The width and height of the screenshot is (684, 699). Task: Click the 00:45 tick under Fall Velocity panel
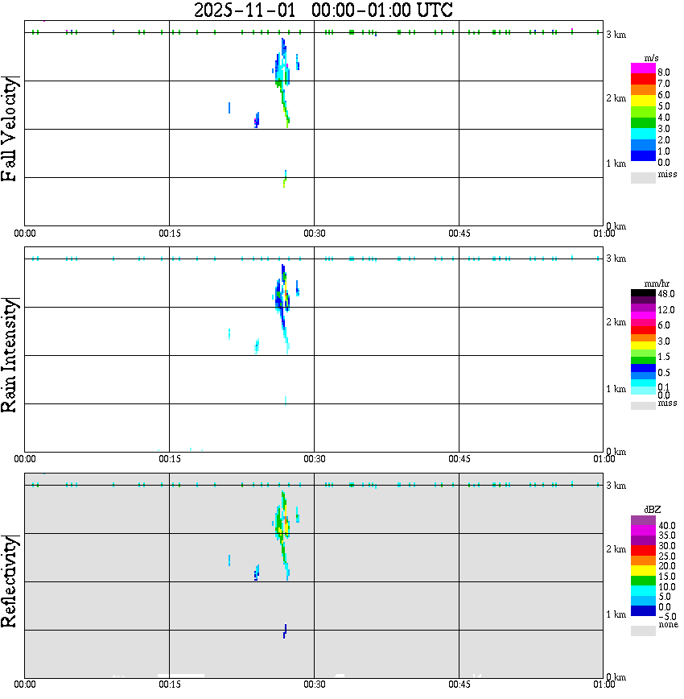[459, 234]
